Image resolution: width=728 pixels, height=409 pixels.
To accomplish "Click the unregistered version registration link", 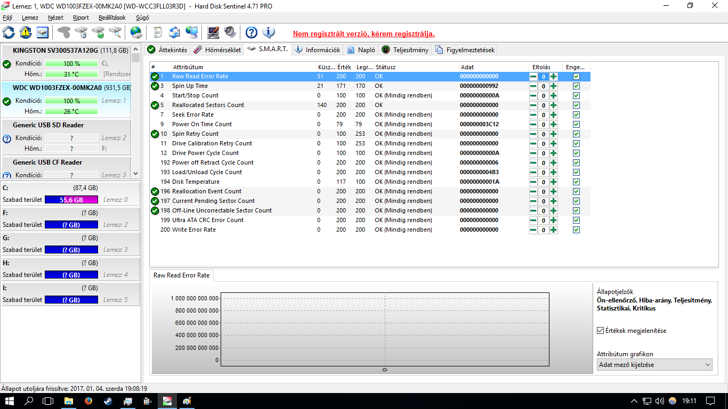I will (364, 34).
